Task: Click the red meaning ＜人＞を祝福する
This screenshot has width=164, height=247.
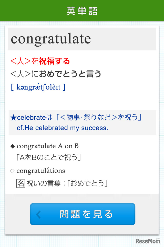Action: tap(40, 61)
